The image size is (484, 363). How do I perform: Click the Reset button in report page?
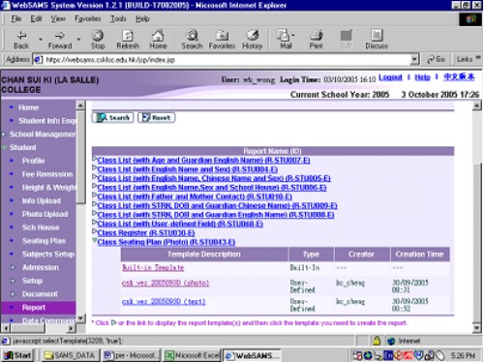[157, 118]
